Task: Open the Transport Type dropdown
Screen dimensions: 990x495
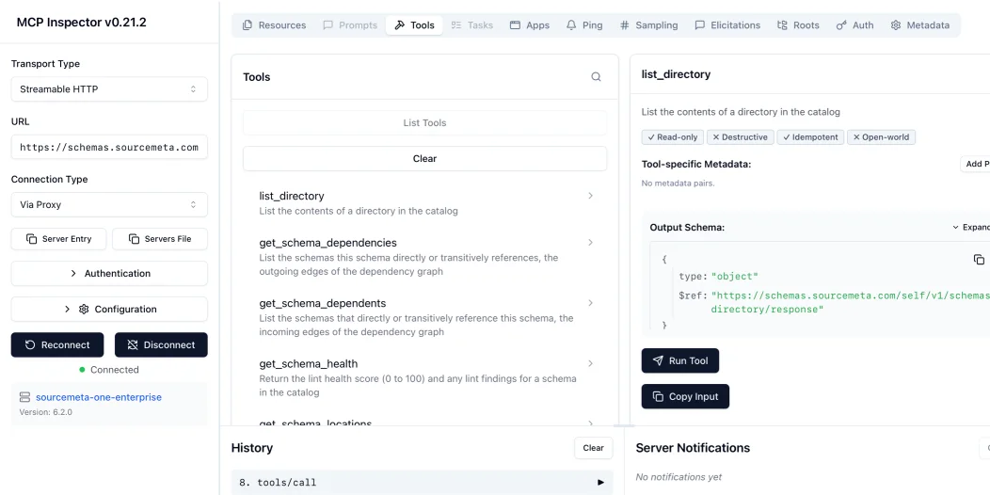Action: [x=109, y=89]
